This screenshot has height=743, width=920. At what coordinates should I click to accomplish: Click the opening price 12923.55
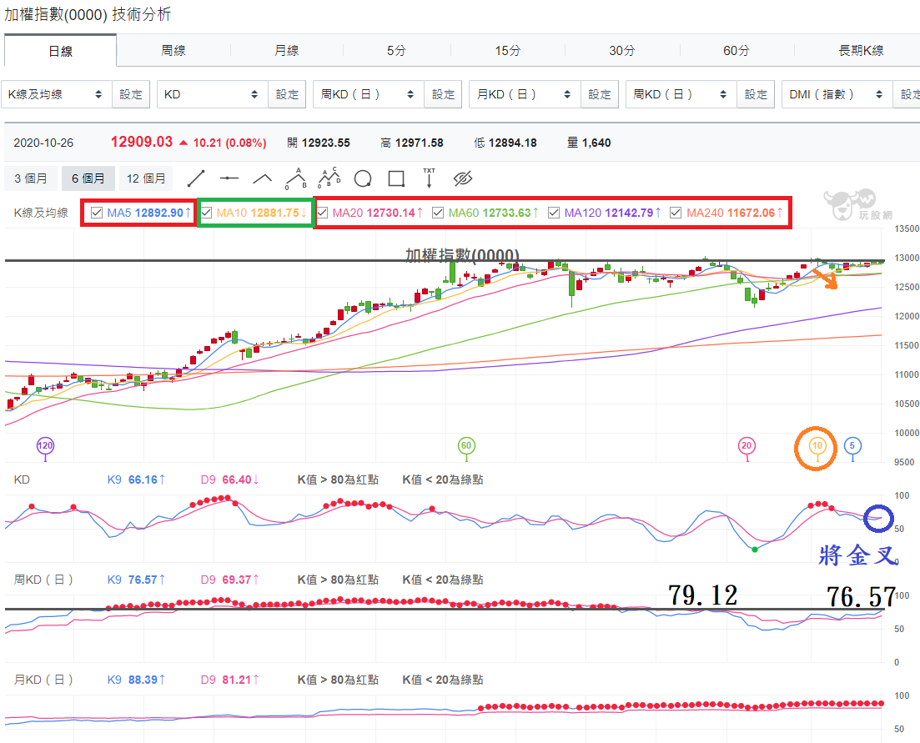[x=325, y=143]
